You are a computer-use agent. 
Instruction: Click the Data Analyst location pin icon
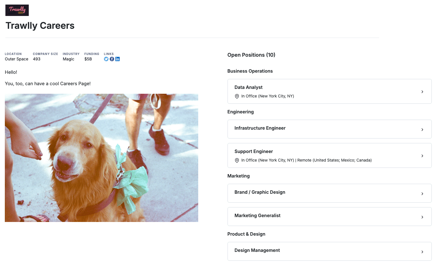tap(237, 96)
